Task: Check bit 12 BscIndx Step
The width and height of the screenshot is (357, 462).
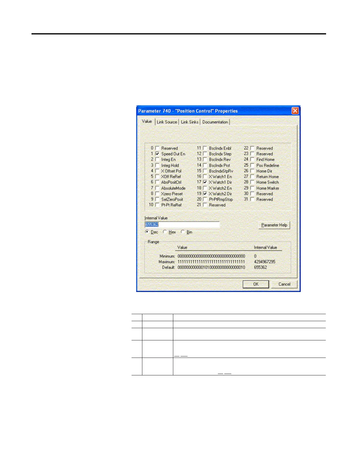Action: [x=205, y=154]
